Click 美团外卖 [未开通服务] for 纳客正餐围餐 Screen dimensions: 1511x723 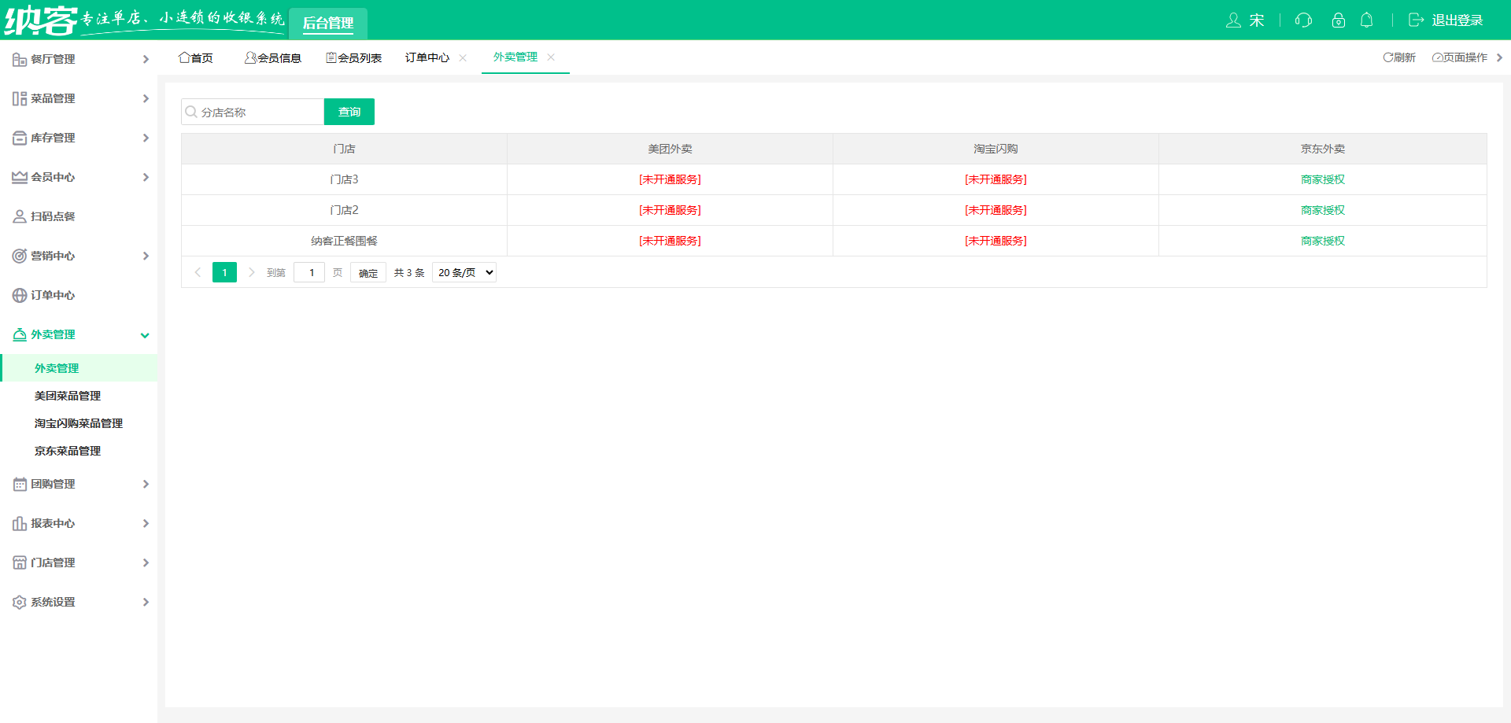coord(670,241)
